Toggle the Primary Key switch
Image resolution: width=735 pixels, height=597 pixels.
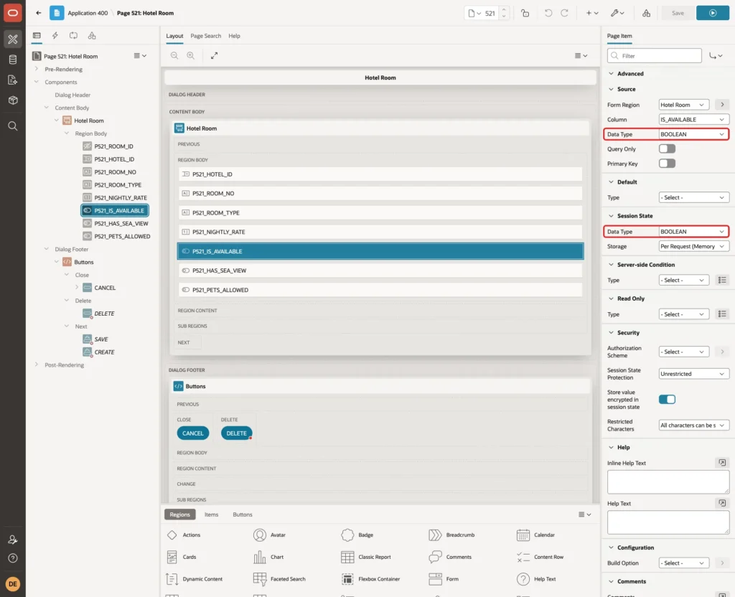coord(667,163)
